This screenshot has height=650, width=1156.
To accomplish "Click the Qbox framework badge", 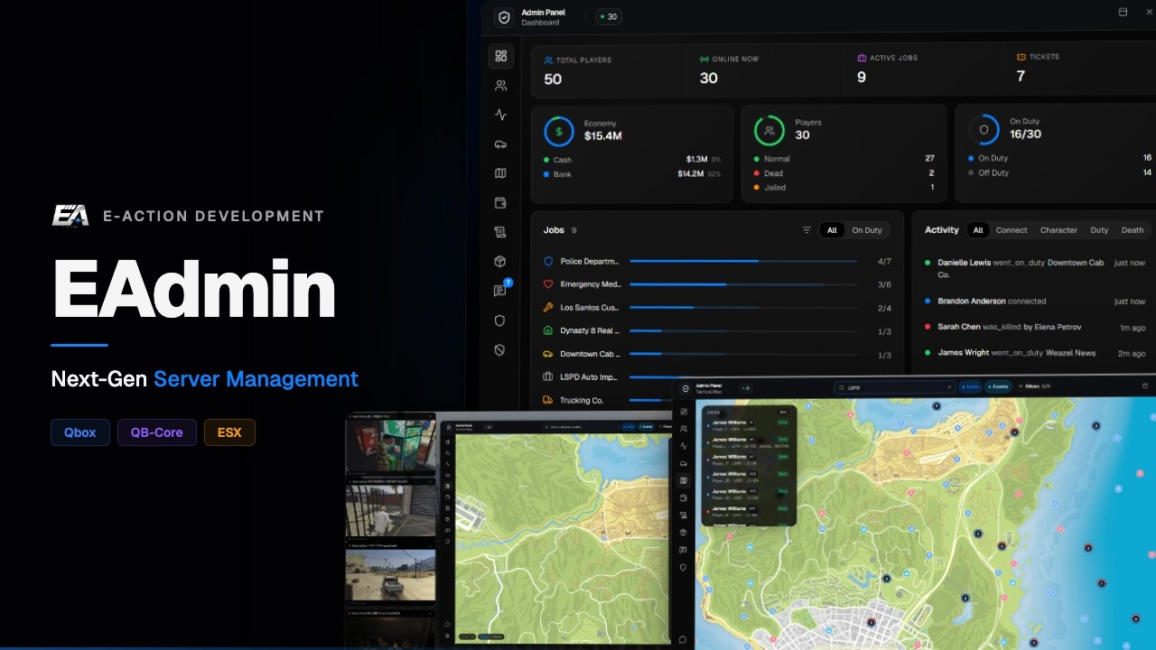I will pyautogui.click(x=79, y=432).
